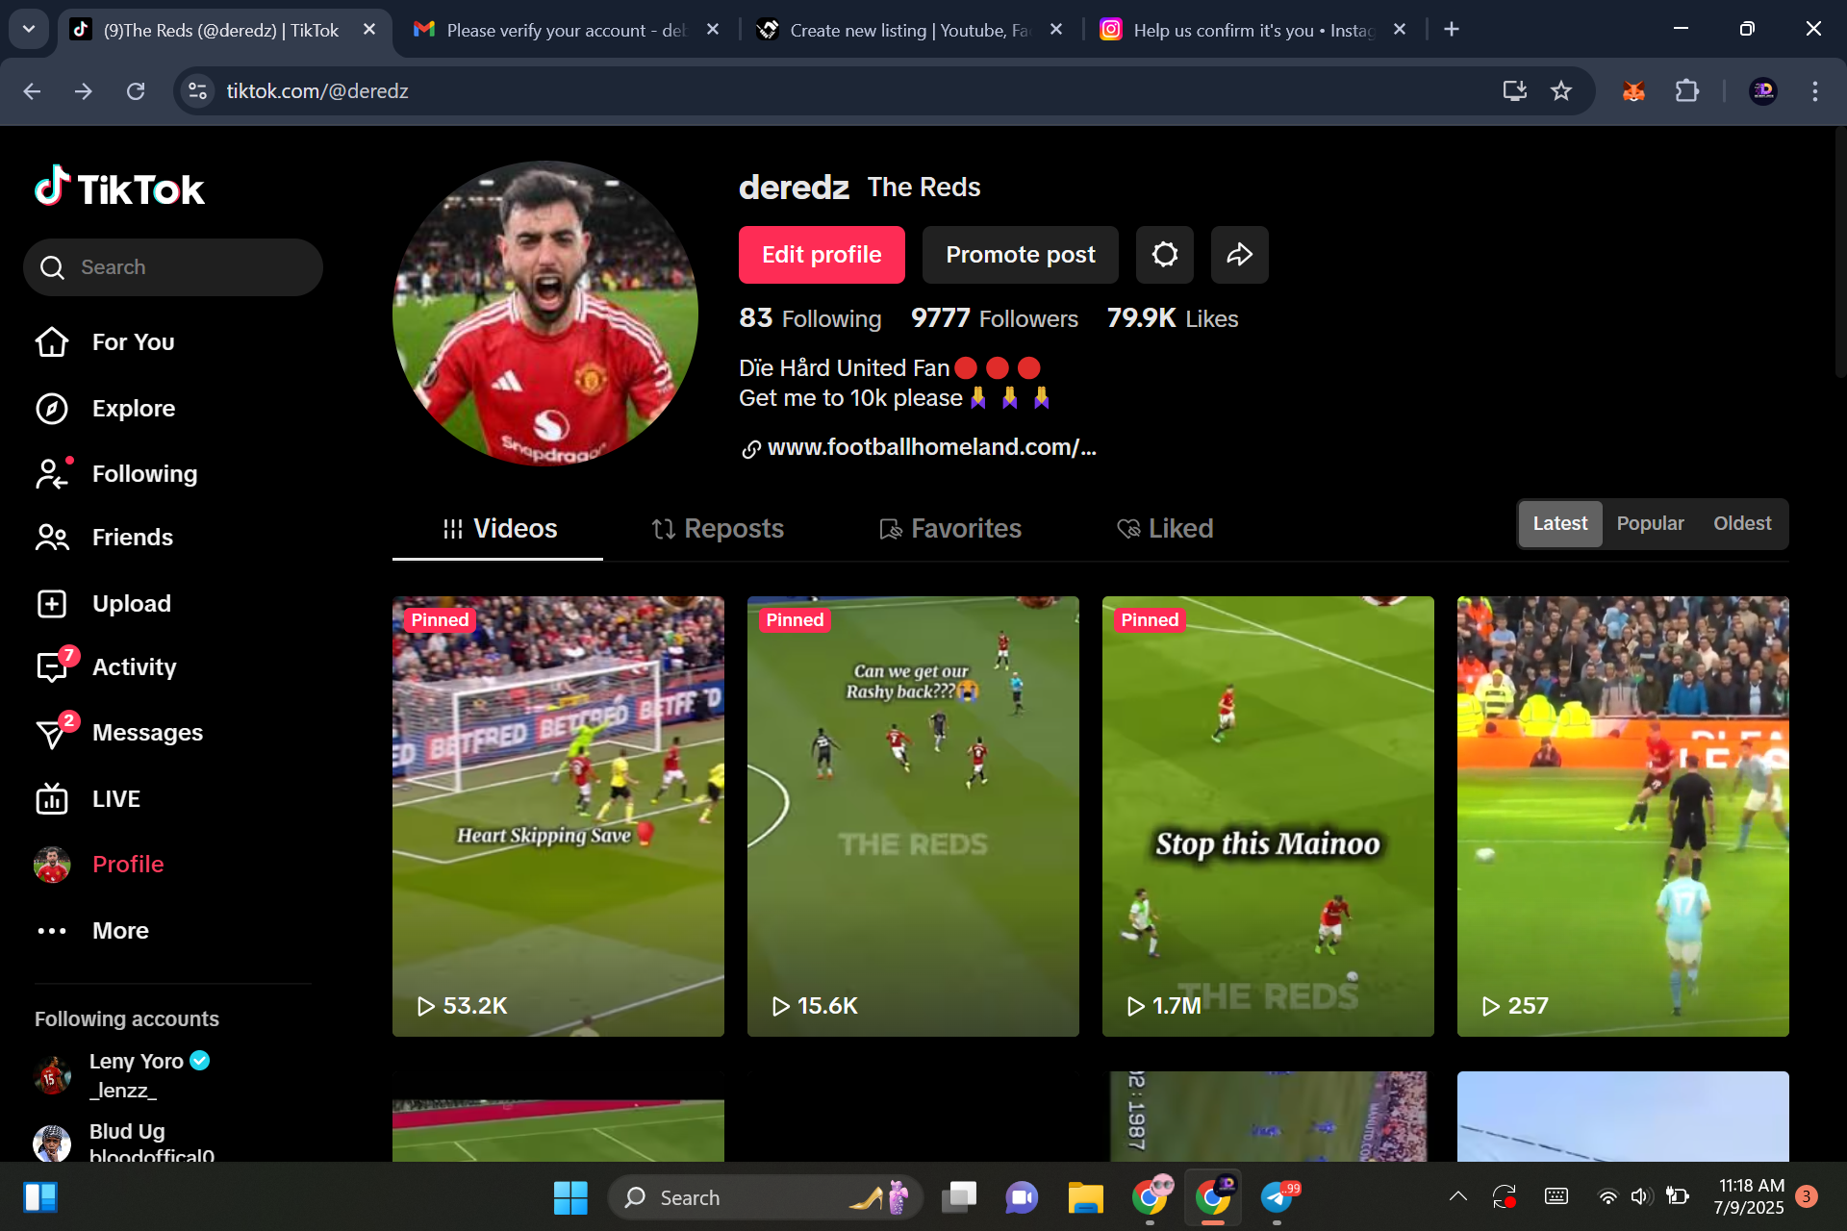Open the For You feed
Image resolution: width=1847 pixels, height=1231 pixels.
pyautogui.click(x=105, y=342)
